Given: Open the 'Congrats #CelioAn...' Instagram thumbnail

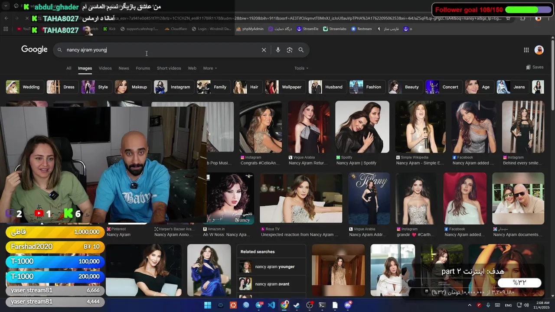Looking at the screenshot, I should pyautogui.click(x=260, y=127).
